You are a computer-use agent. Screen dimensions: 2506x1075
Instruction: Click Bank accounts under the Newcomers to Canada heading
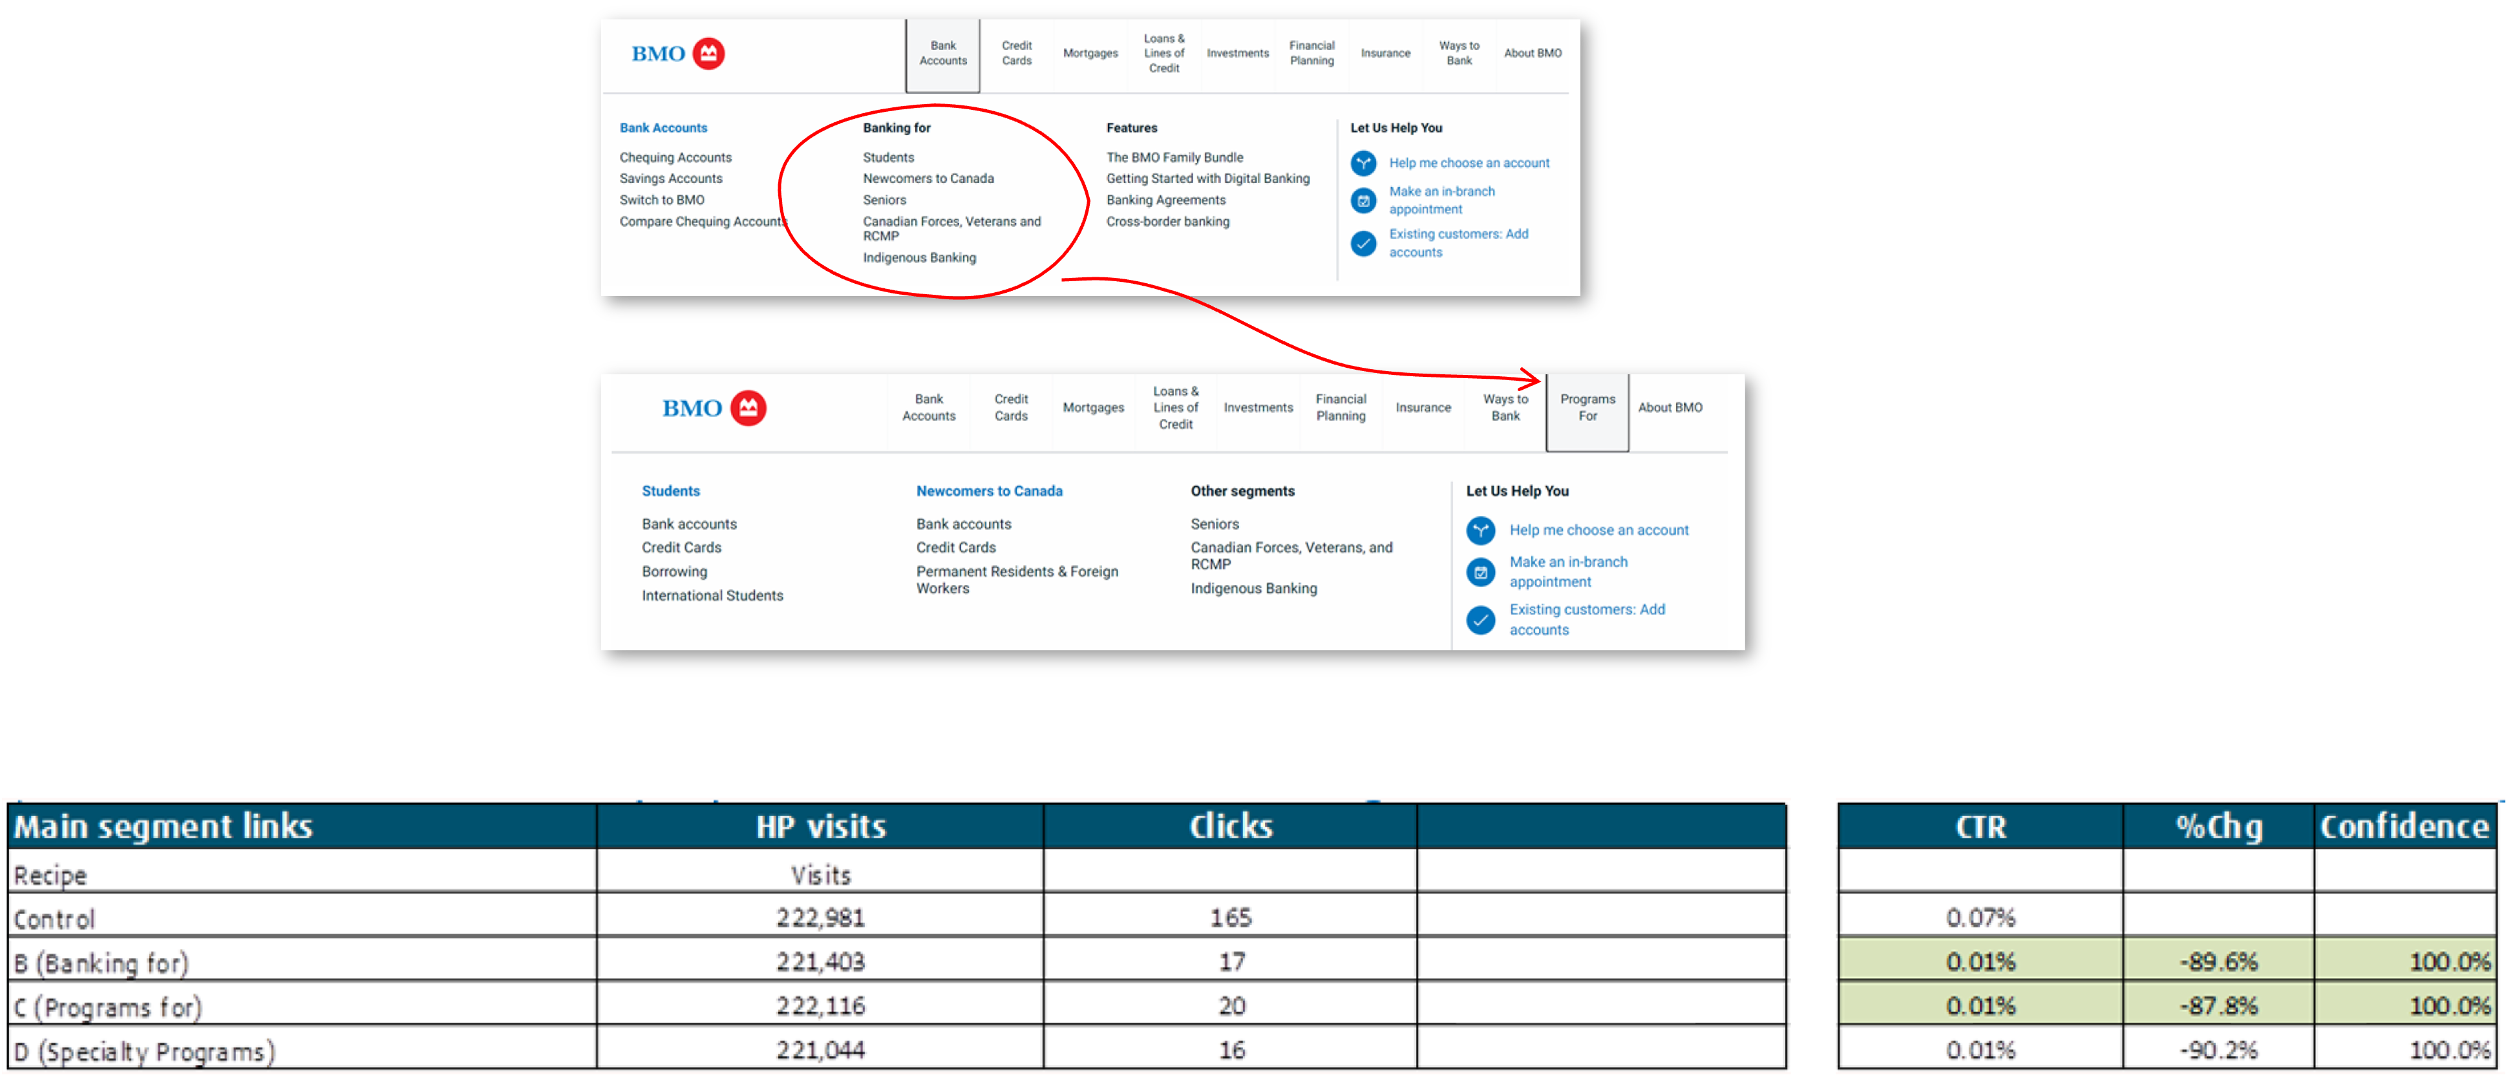click(x=963, y=524)
